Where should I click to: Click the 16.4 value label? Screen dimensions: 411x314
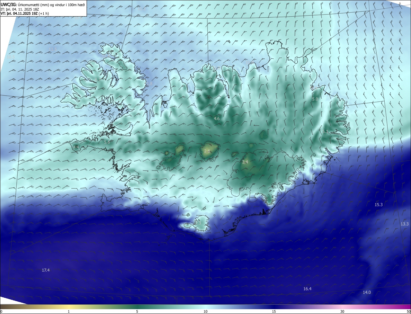pos(307,289)
